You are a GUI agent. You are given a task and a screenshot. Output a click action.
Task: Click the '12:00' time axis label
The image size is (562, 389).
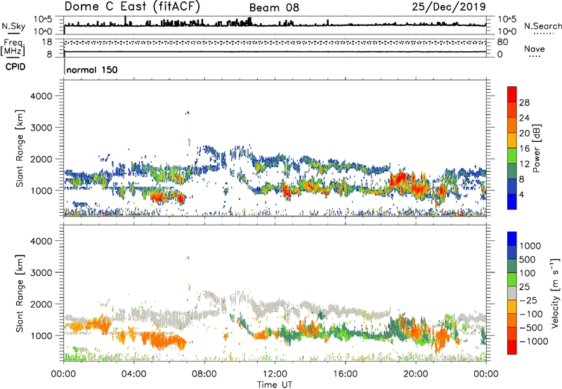275,374
